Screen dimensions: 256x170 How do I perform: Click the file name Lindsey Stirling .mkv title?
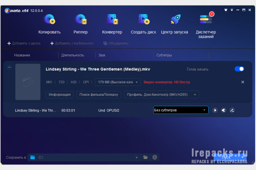[x=98, y=69]
